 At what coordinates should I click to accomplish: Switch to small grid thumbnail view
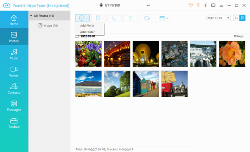pos(236,18)
